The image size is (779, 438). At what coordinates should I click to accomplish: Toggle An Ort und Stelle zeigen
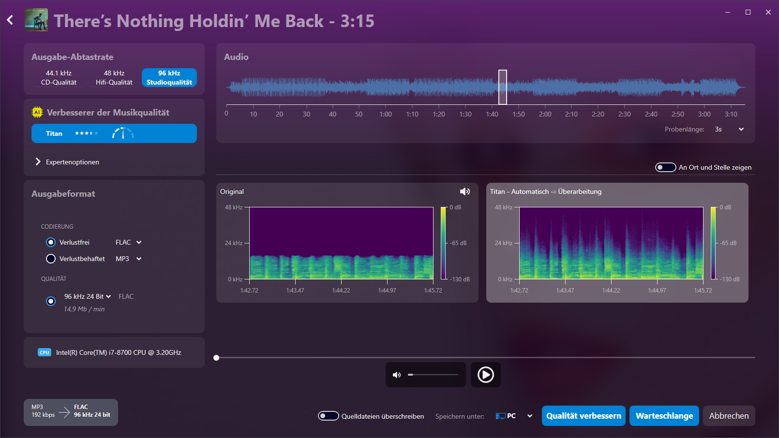(665, 167)
